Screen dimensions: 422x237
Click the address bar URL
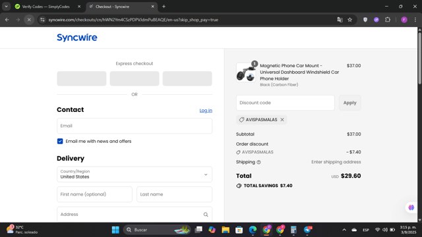(133, 20)
